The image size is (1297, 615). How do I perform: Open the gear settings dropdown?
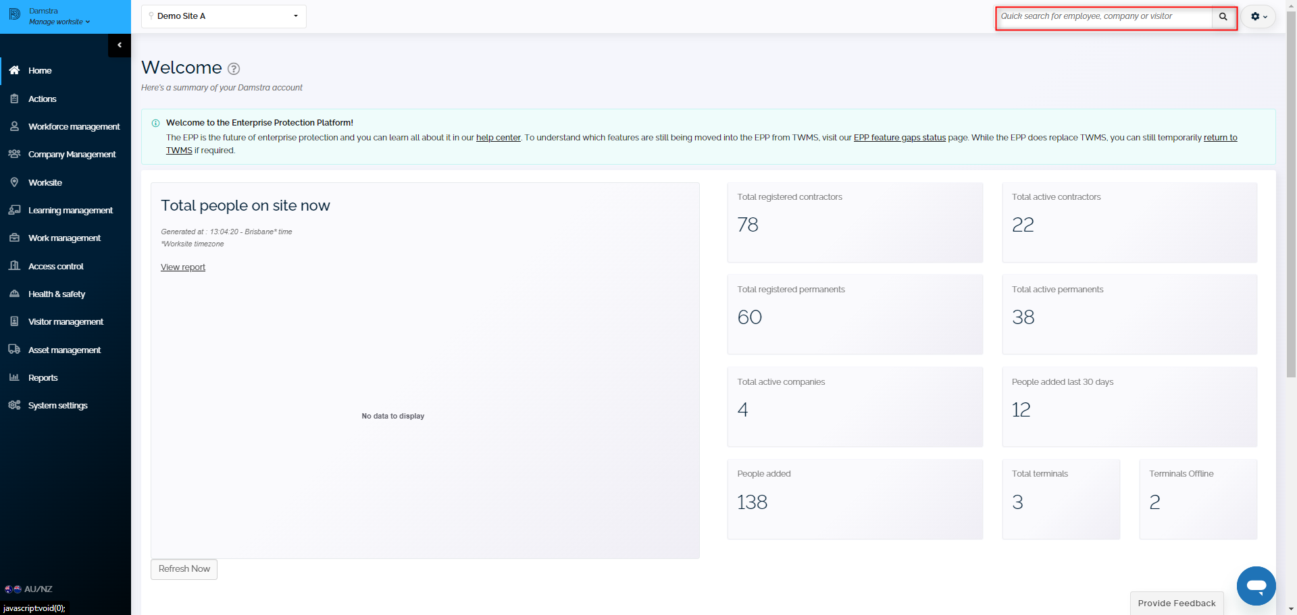coord(1258,17)
